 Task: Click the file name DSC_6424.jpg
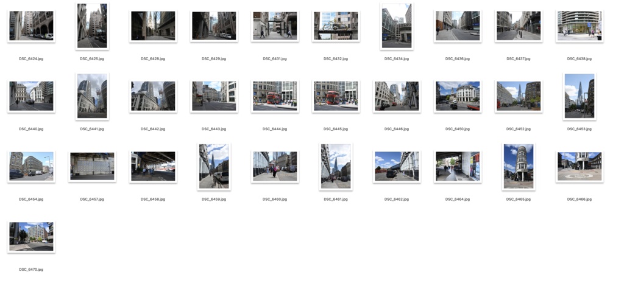pos(31,59)
